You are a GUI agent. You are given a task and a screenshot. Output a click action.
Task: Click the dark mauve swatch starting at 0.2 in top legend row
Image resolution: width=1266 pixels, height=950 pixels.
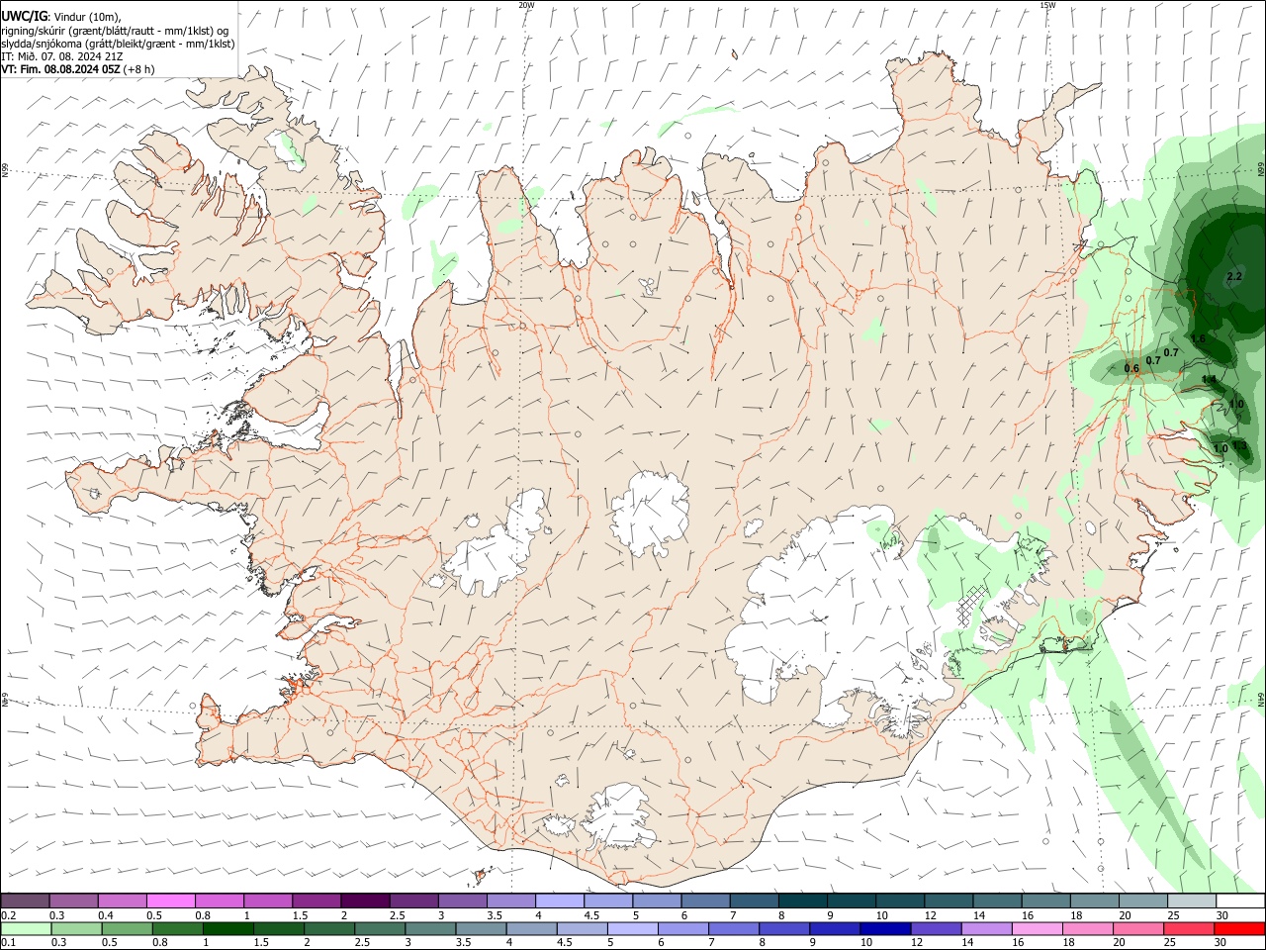[x=25, y=901]
